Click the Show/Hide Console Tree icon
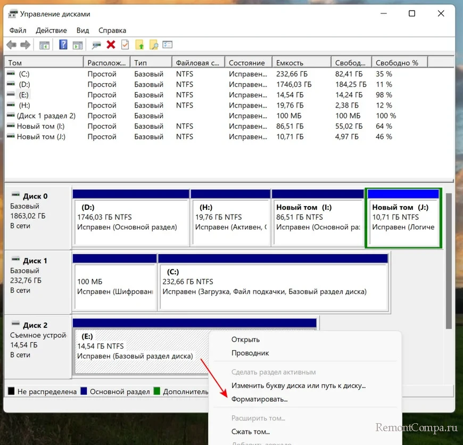The height and width of the screenshot is (445, 463). tap(44, 45)
